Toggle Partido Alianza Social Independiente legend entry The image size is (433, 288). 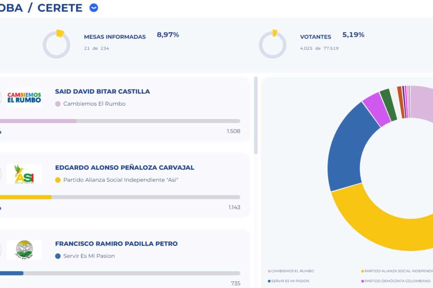[397, 271]
